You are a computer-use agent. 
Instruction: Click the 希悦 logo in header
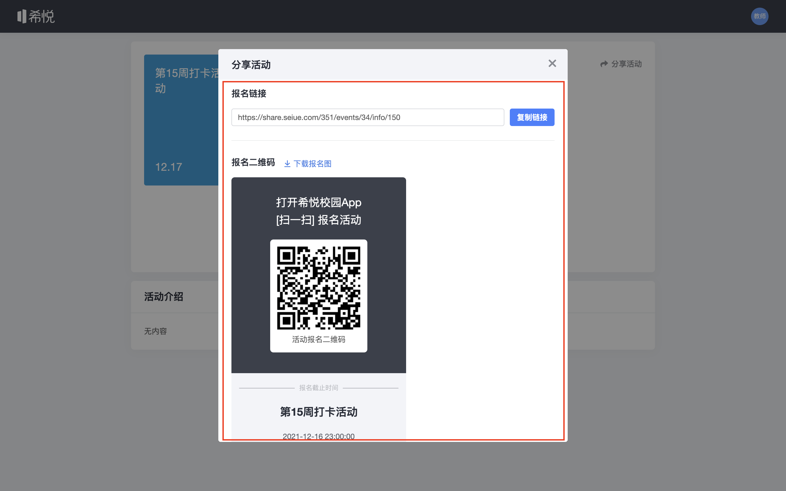(x=36, y=16)
